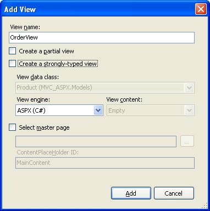The height and width of the screenshot is (211, 210).
Task: Enable Create a partial view checkbox
Action: (x=13, y=51)
